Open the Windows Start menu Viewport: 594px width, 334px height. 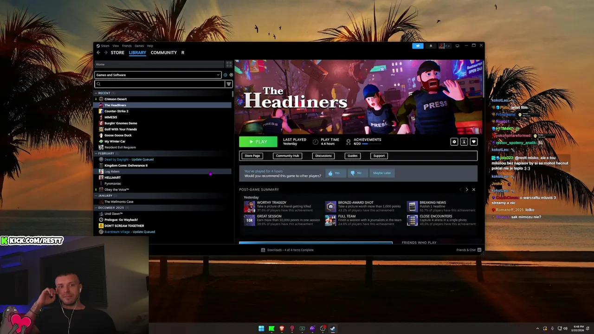pyautogui.click(x=261, y=328)
